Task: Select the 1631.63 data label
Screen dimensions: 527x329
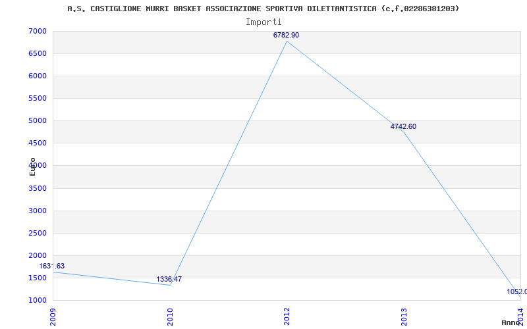Action: point(52,266)
